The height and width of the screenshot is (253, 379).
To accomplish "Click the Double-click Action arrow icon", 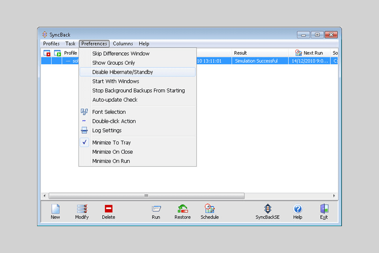I will [84, 121].
